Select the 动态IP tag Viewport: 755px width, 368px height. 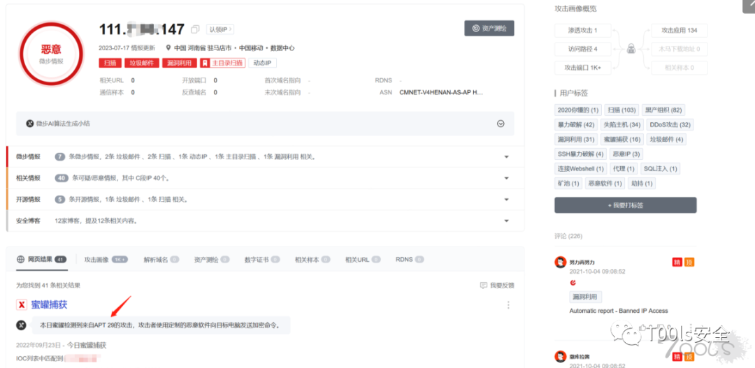pos(262,63)
